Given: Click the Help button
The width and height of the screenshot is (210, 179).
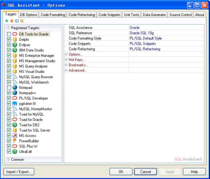Looking at the screenshot, I should pos(194,172).
